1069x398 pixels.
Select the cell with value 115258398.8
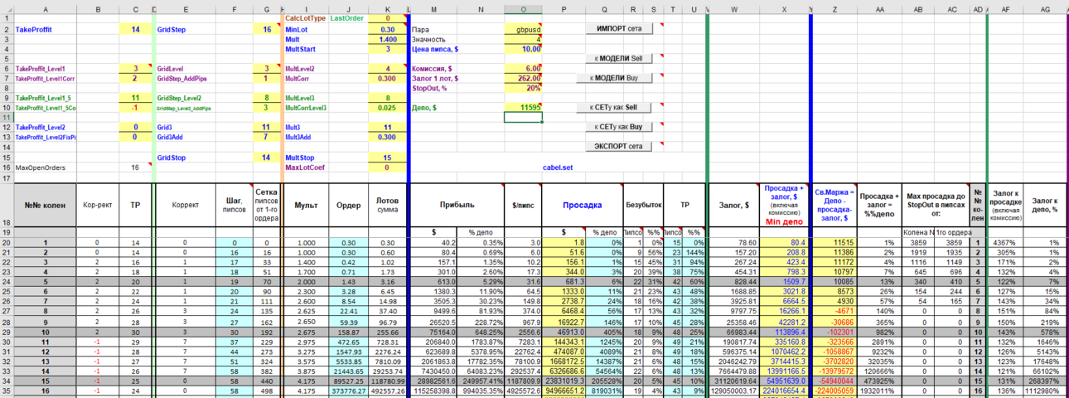click(433, 390)
